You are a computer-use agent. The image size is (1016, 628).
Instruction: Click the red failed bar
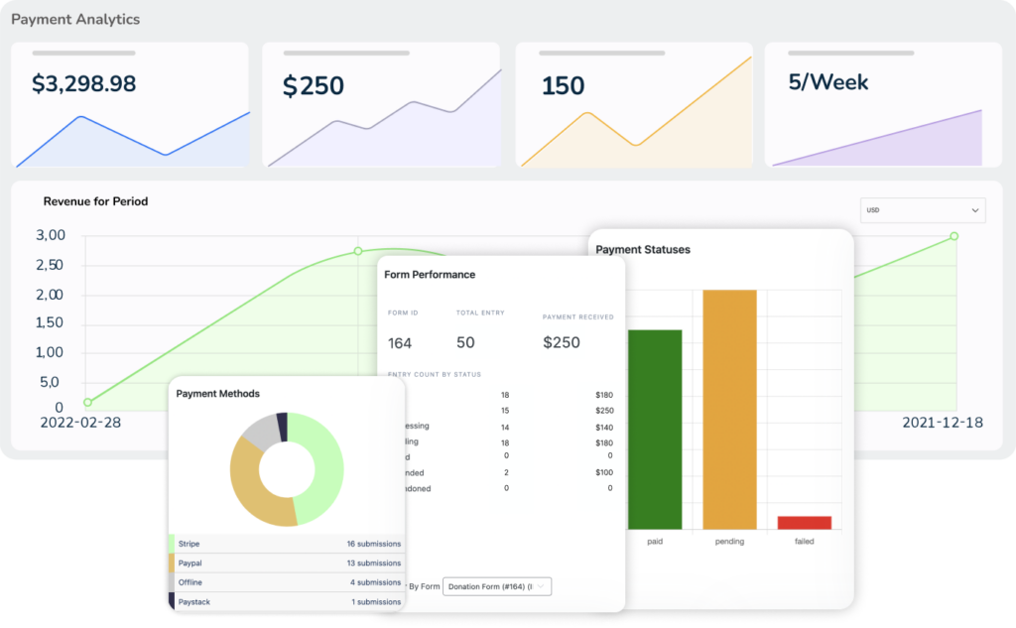click(804, 523)
